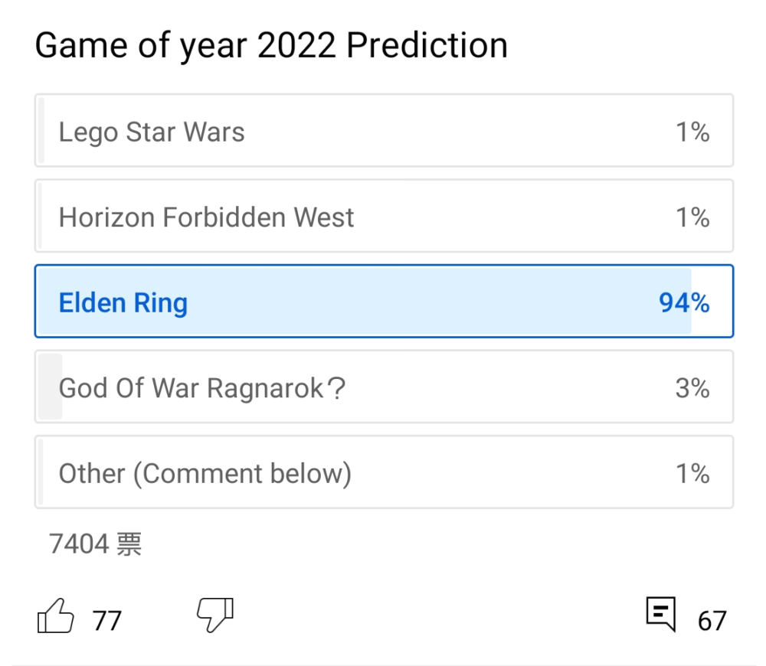Image resolution: width=766 pixels, height=666 pixels.
Task: Click the 7404 votes total label
Action: (95, 544)
